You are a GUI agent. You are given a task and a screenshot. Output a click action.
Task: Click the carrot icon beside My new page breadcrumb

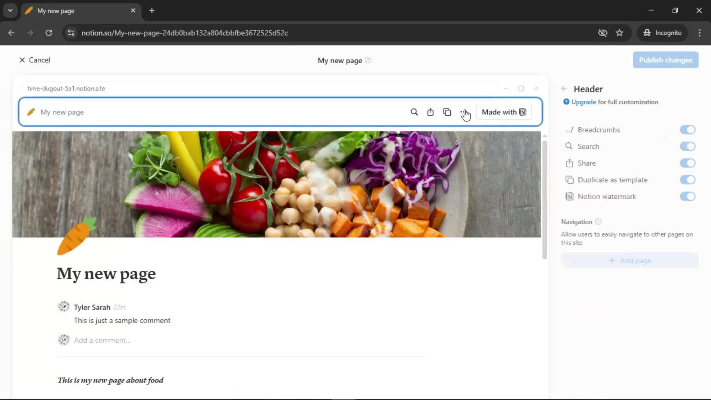click(31, 112)
